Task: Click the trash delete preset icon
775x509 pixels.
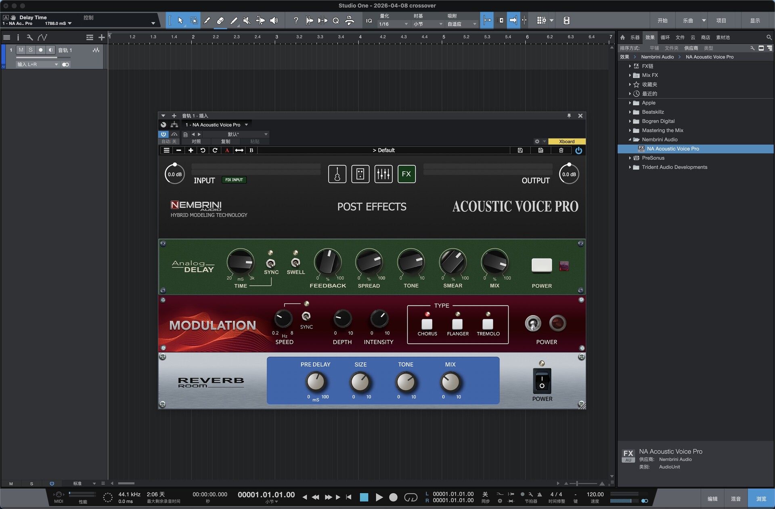Action: pyautogui.click(x=561, y=150)
